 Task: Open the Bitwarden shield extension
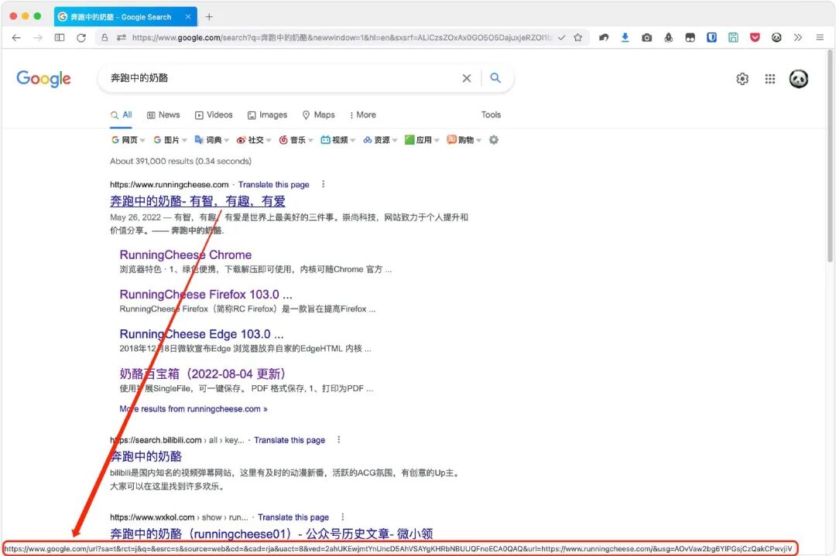(x=712, y=38)
